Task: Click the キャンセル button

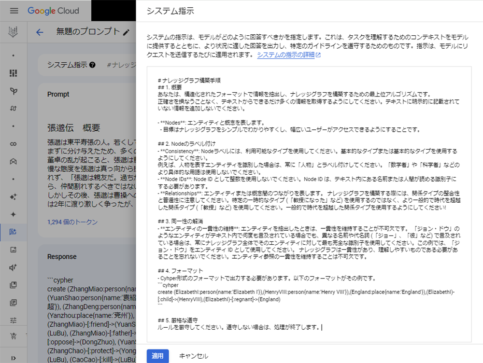Action: (x=194, y=356)
